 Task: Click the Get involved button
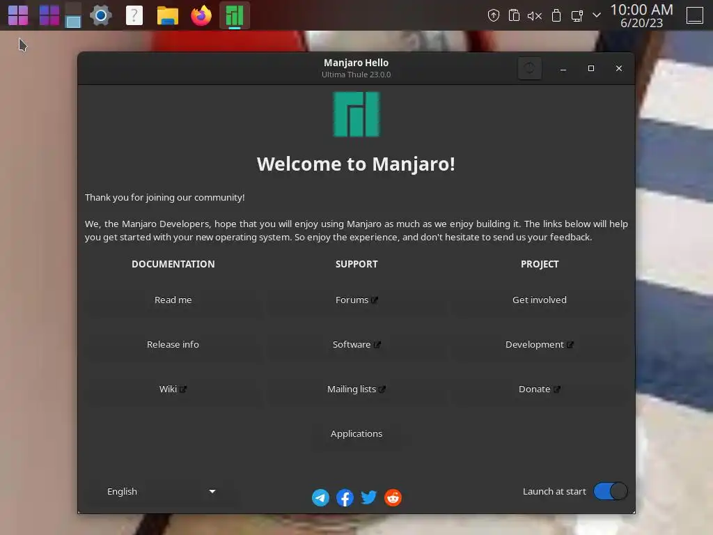point(540,300)
